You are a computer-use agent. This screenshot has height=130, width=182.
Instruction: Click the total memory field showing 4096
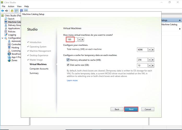pos(142,50)
